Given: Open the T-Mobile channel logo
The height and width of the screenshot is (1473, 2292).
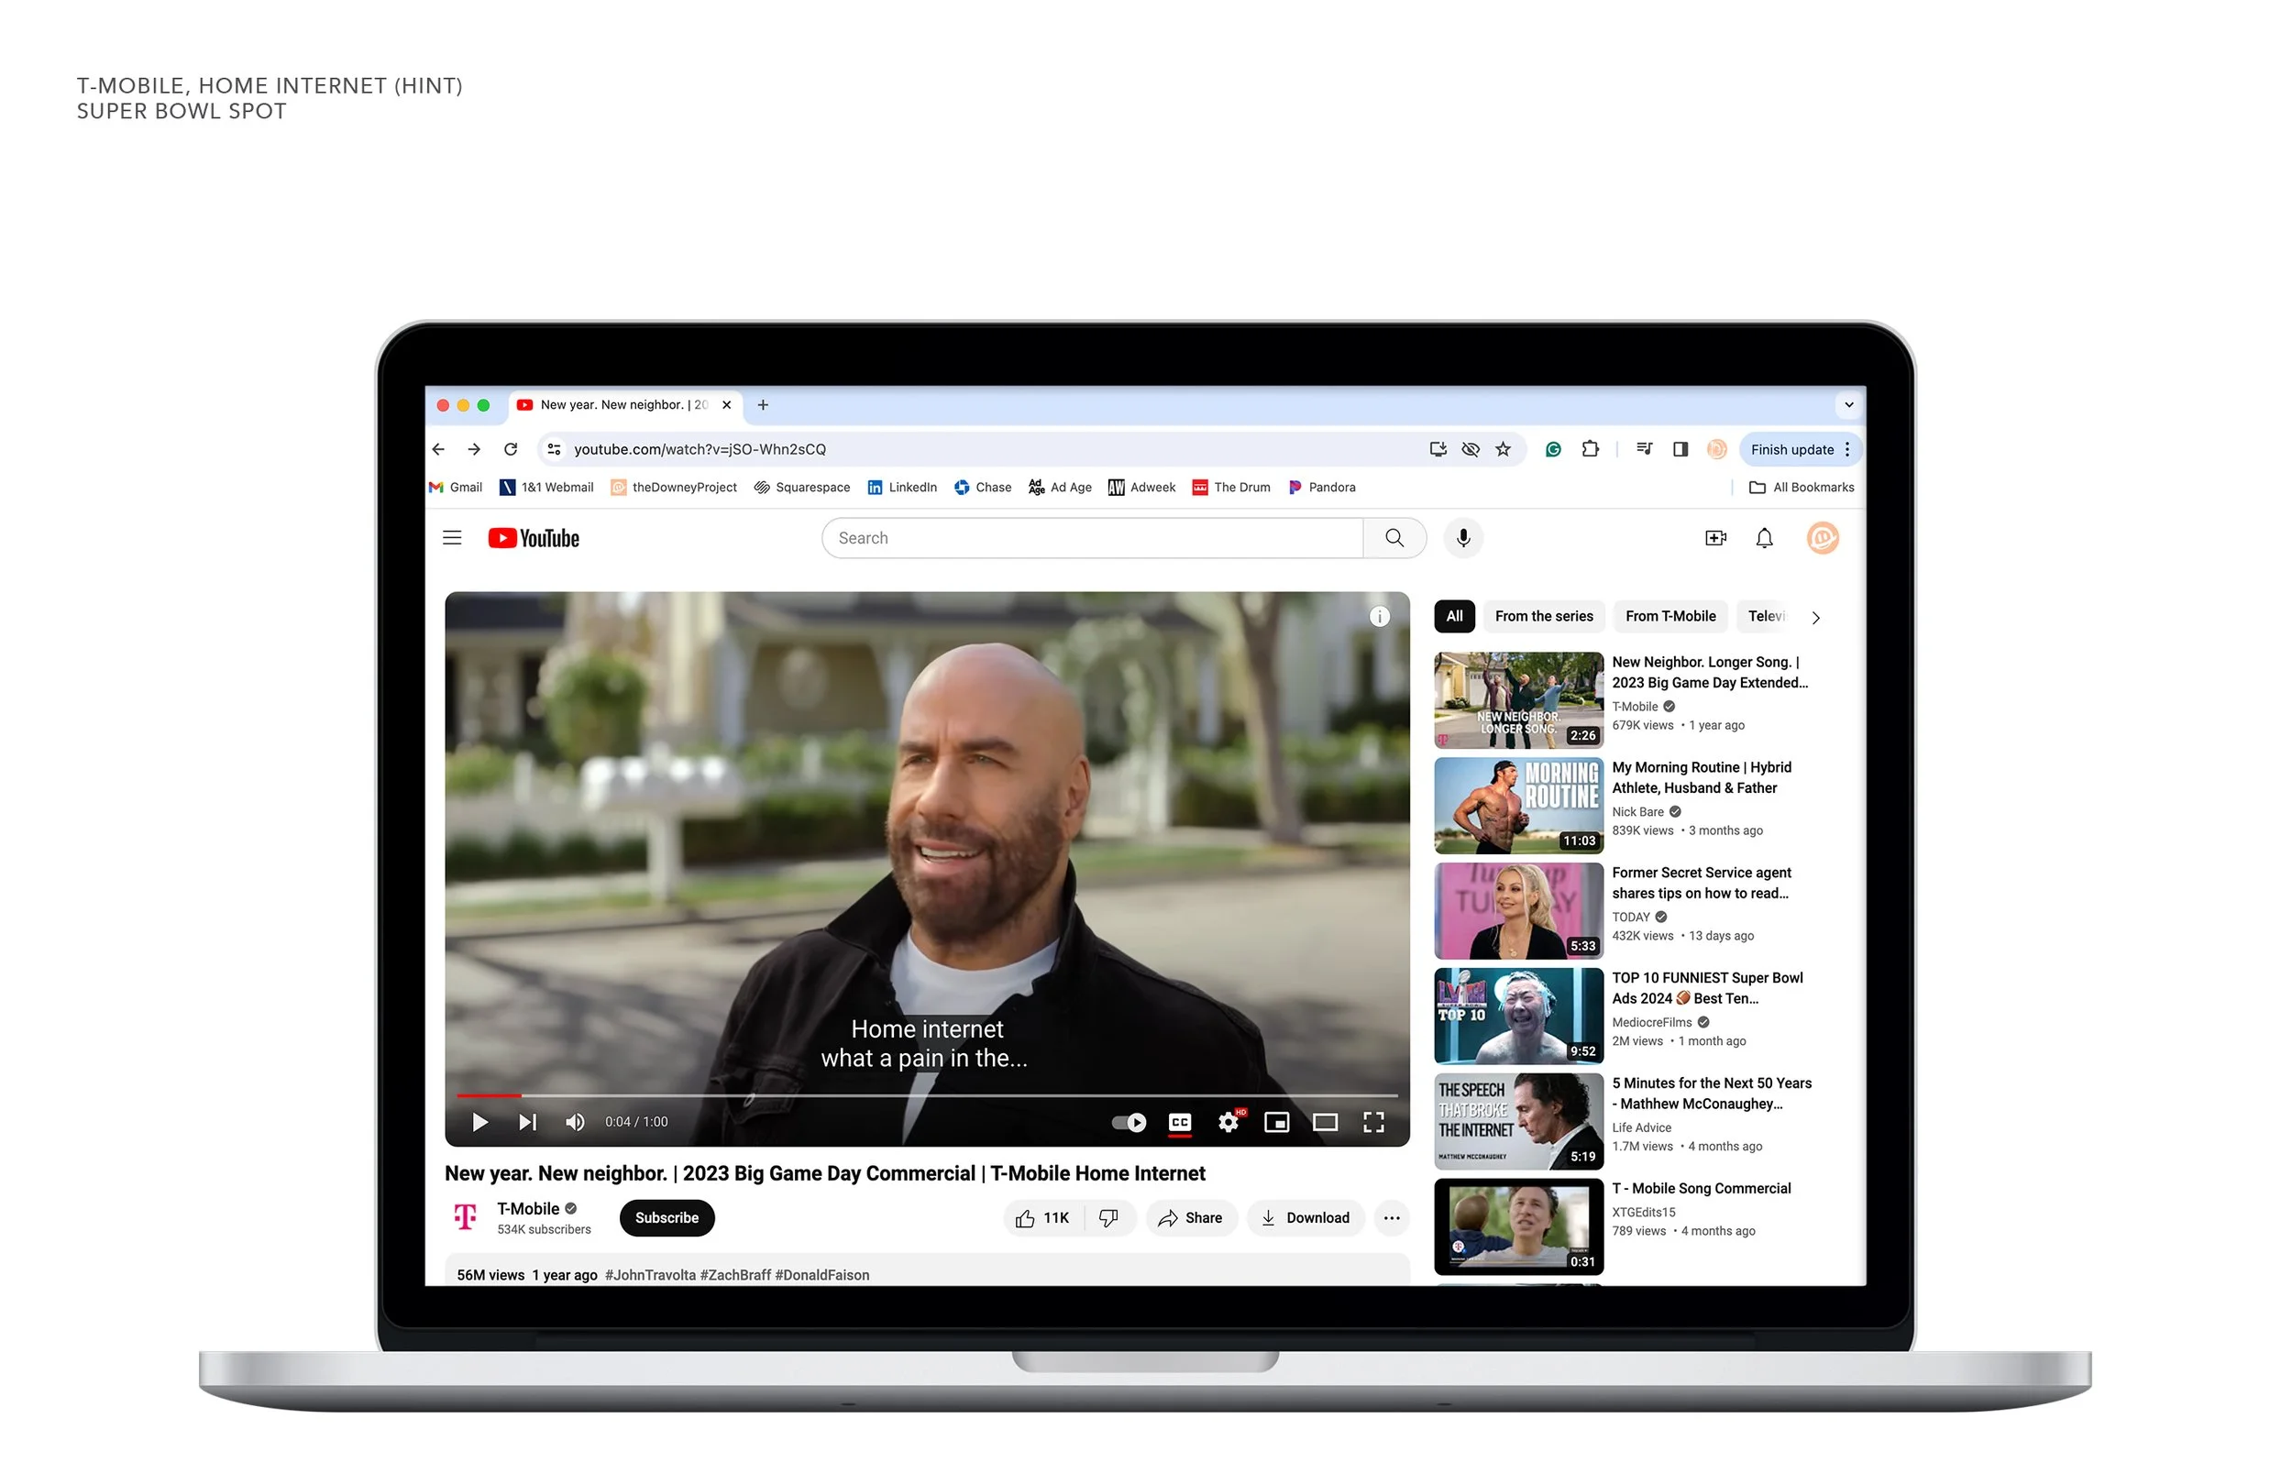Looking at the screenshot, I should click(x=465, y=1216).
